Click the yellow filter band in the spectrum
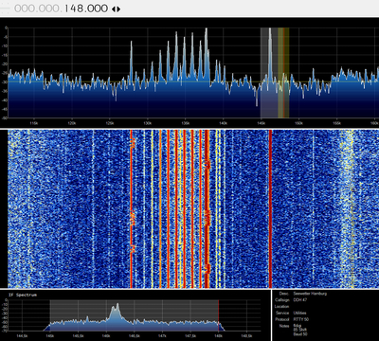This screenshot has width=379, height=341. (283, 73)
